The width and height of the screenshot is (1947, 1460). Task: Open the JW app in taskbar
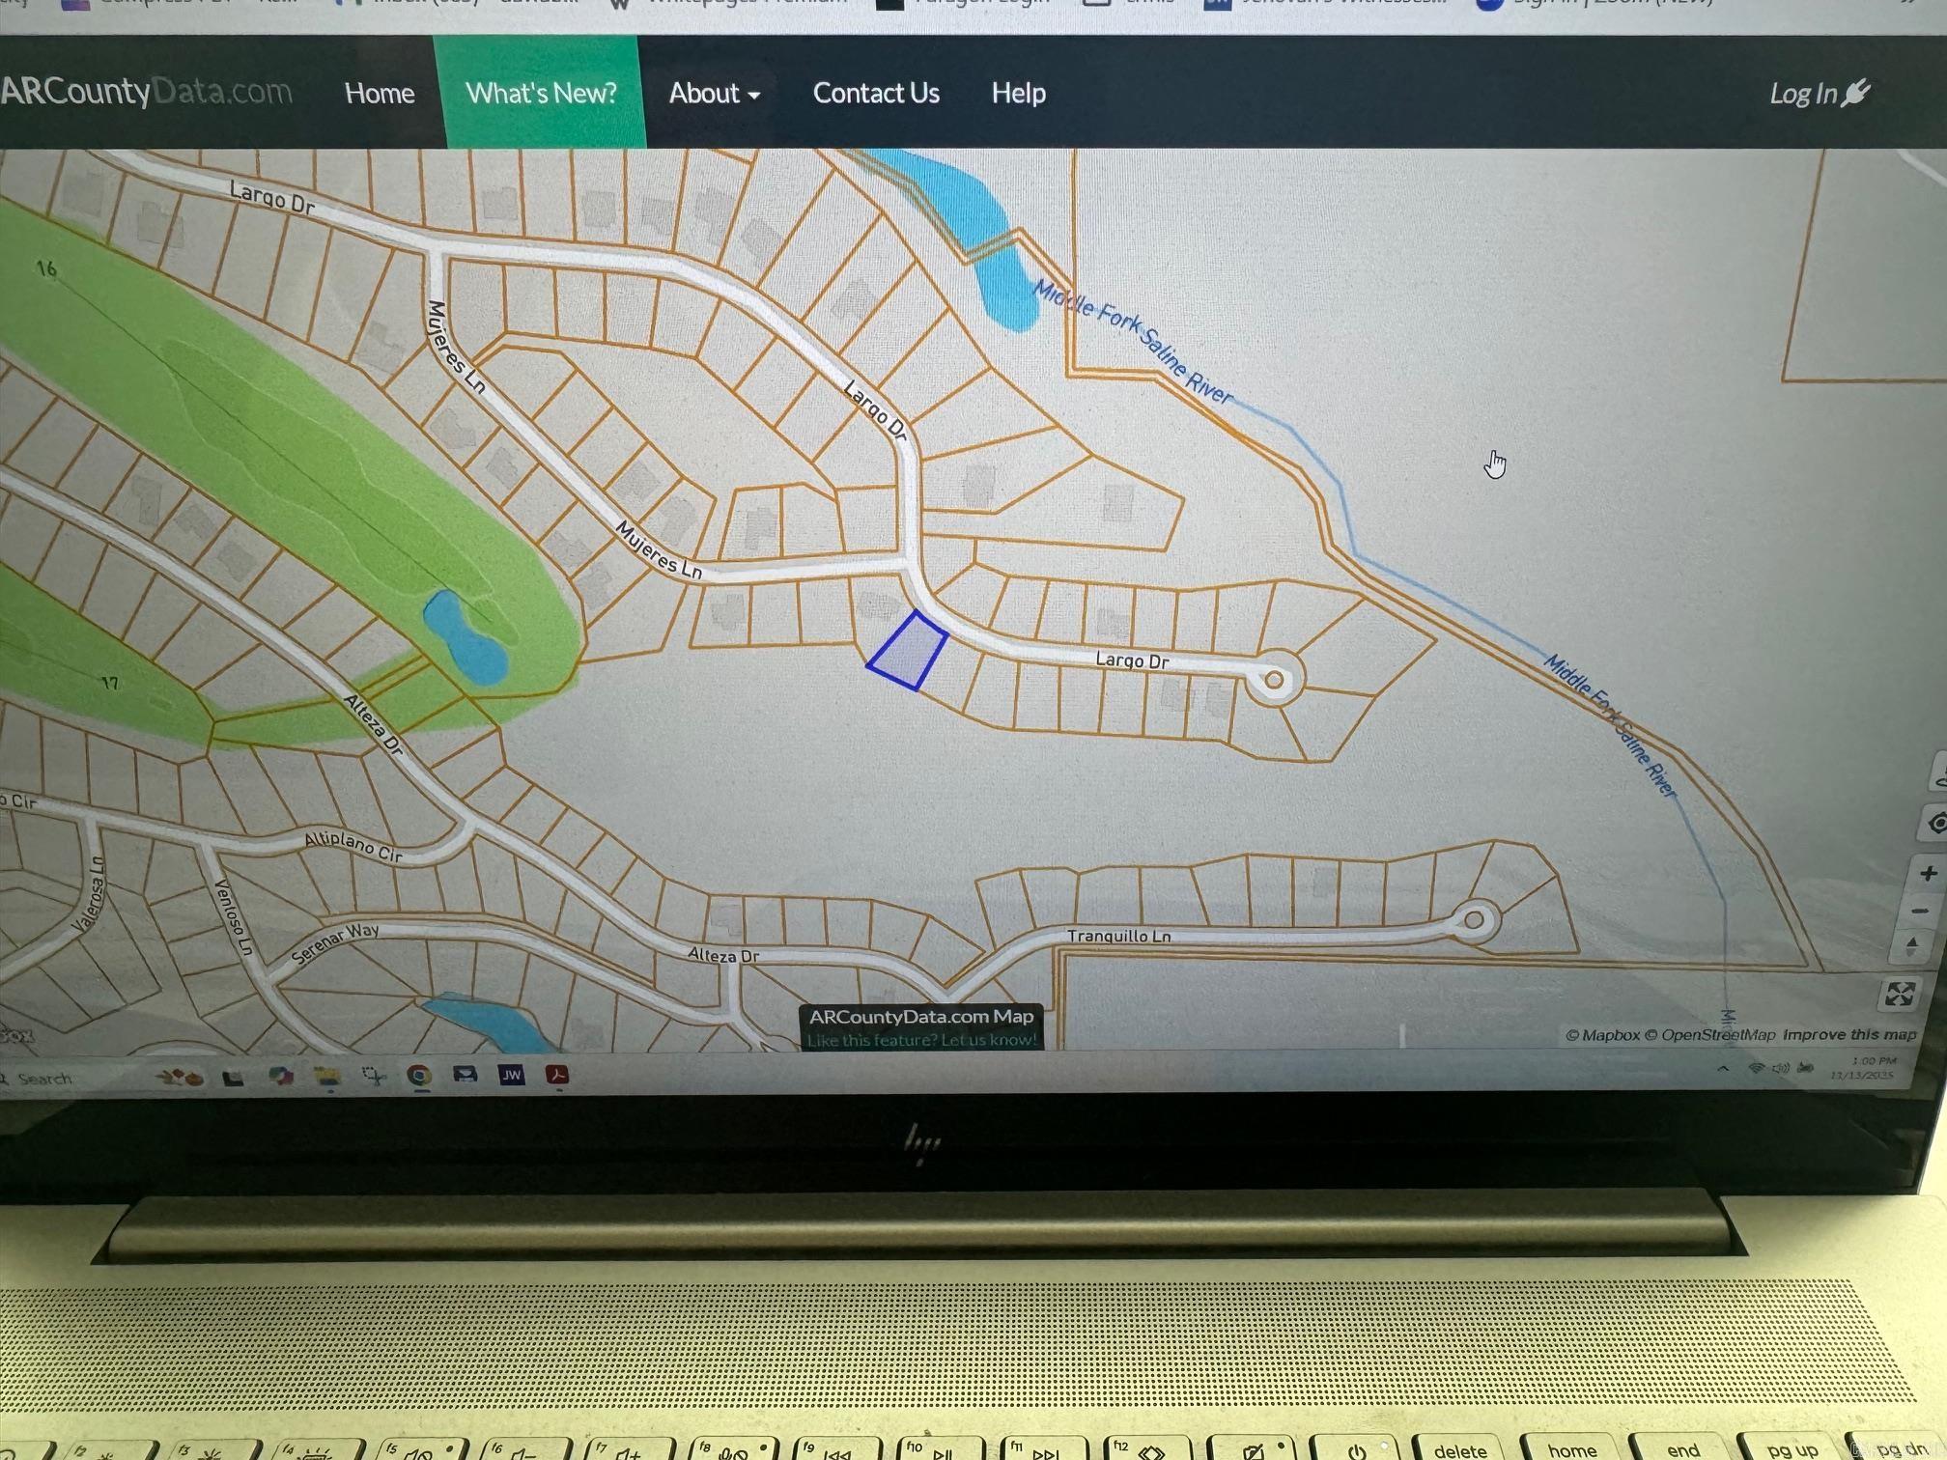pos(511,1075)
